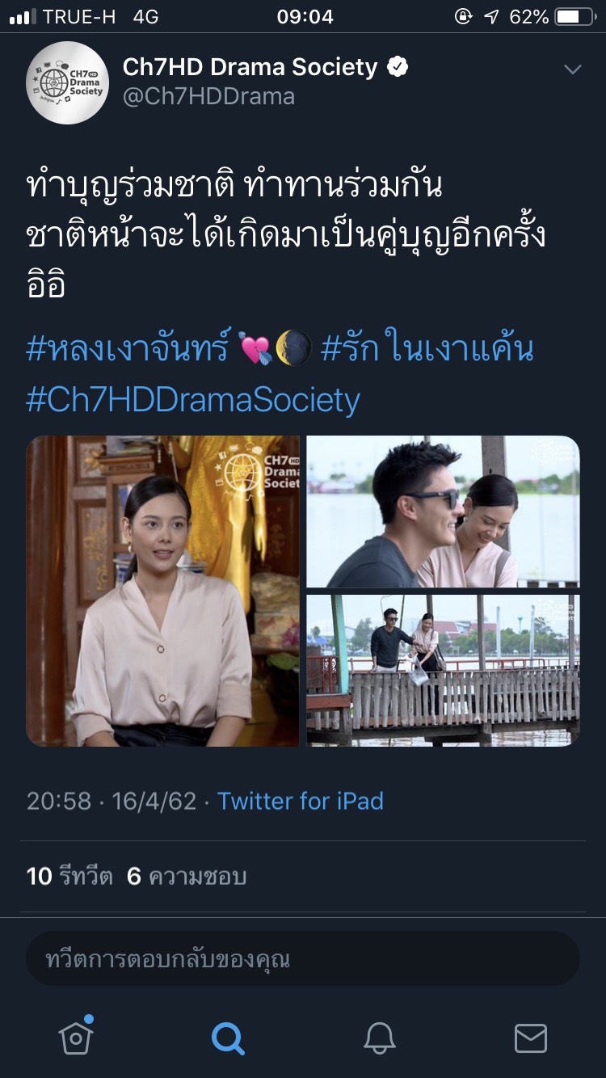Open the Search tab magnifier icon
606x1078 pixels.
[x=227, y=1037]
